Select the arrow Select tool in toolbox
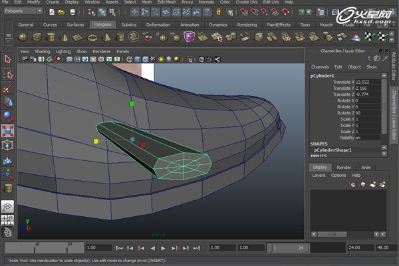This screenshot has width=399, height=266. (7, 60)
